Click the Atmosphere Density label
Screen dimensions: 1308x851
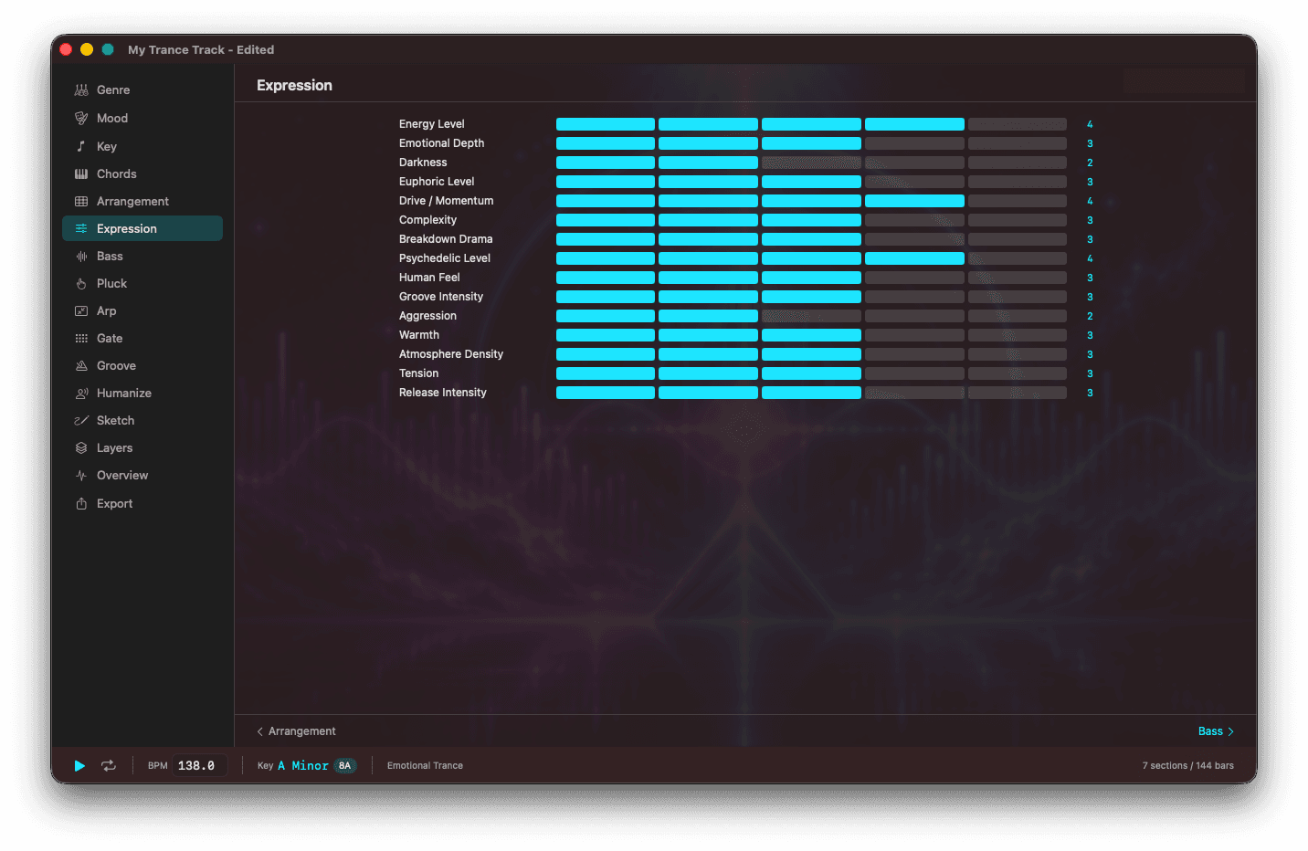(x=451, y=354)
